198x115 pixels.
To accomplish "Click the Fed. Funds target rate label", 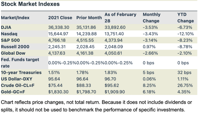I will tap(20, 63).
